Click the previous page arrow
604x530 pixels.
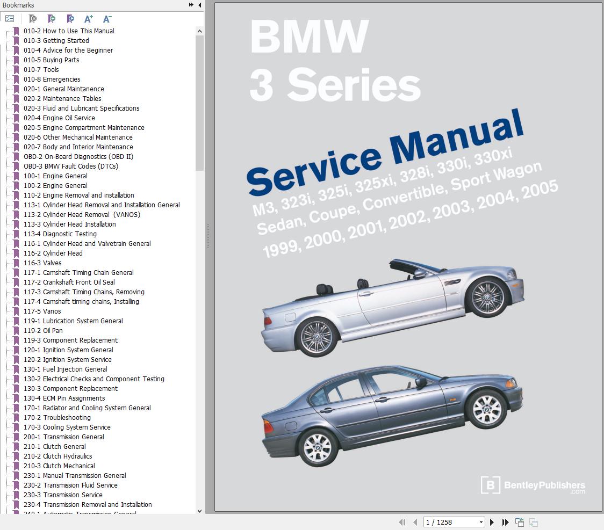click(x=415, y=521)
